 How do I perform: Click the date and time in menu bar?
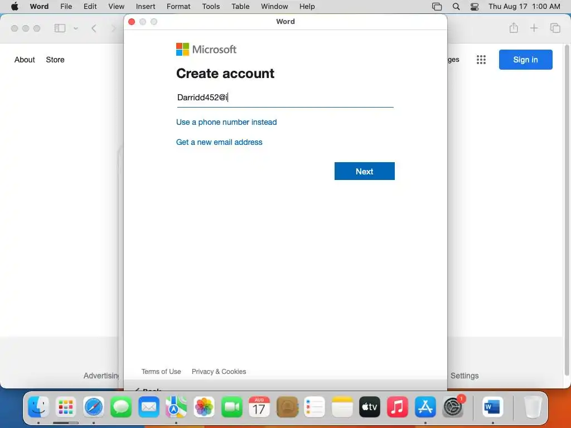pyautogui.click(x=524, y=6)
